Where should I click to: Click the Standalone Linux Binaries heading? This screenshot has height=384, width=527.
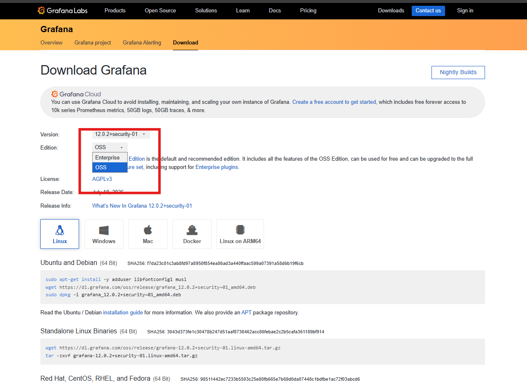click(79, 331)
